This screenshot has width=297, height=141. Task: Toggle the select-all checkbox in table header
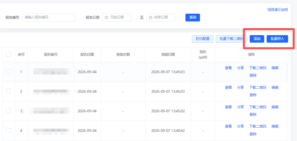coord(9,54)
